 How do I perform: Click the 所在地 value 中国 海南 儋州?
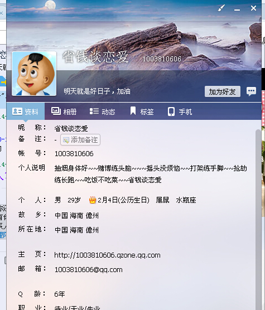[76, 230]
